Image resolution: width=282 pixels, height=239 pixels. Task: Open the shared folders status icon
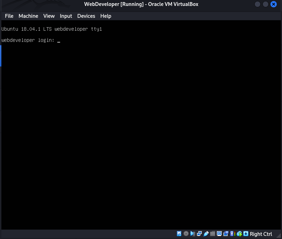pyautogui.click(x=212, y=233)
